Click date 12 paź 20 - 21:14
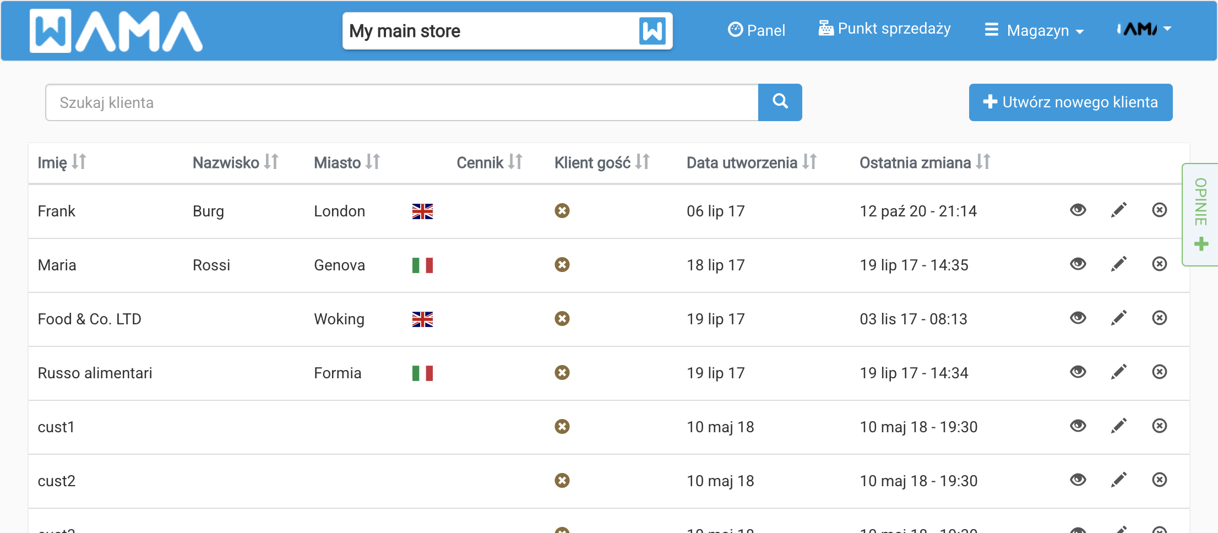Image resolution: width=1218 pixels, height=533 pixels. [x=918, y=211]
